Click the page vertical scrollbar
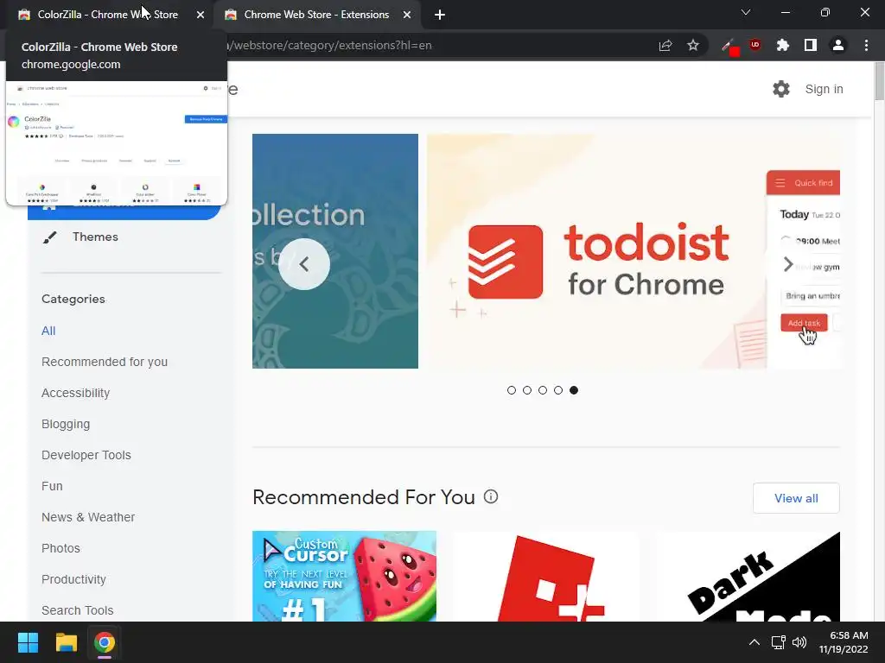The image size is (885, 663). [x=879, y=82]
